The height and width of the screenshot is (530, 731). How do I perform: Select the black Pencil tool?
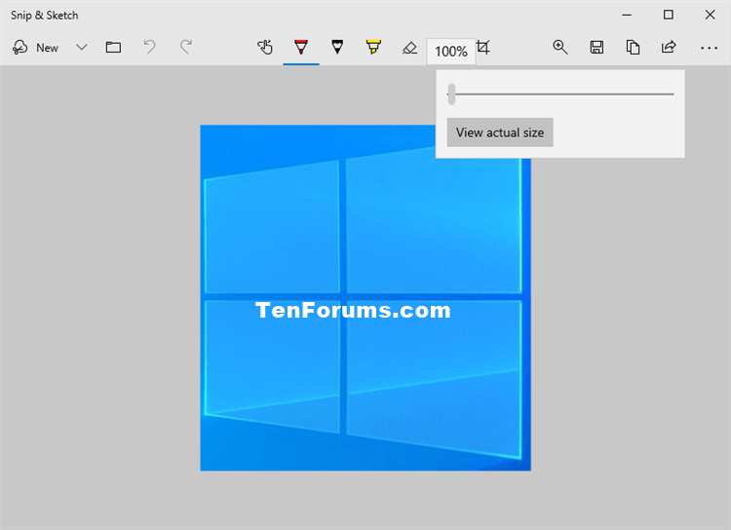click(337, 47)
